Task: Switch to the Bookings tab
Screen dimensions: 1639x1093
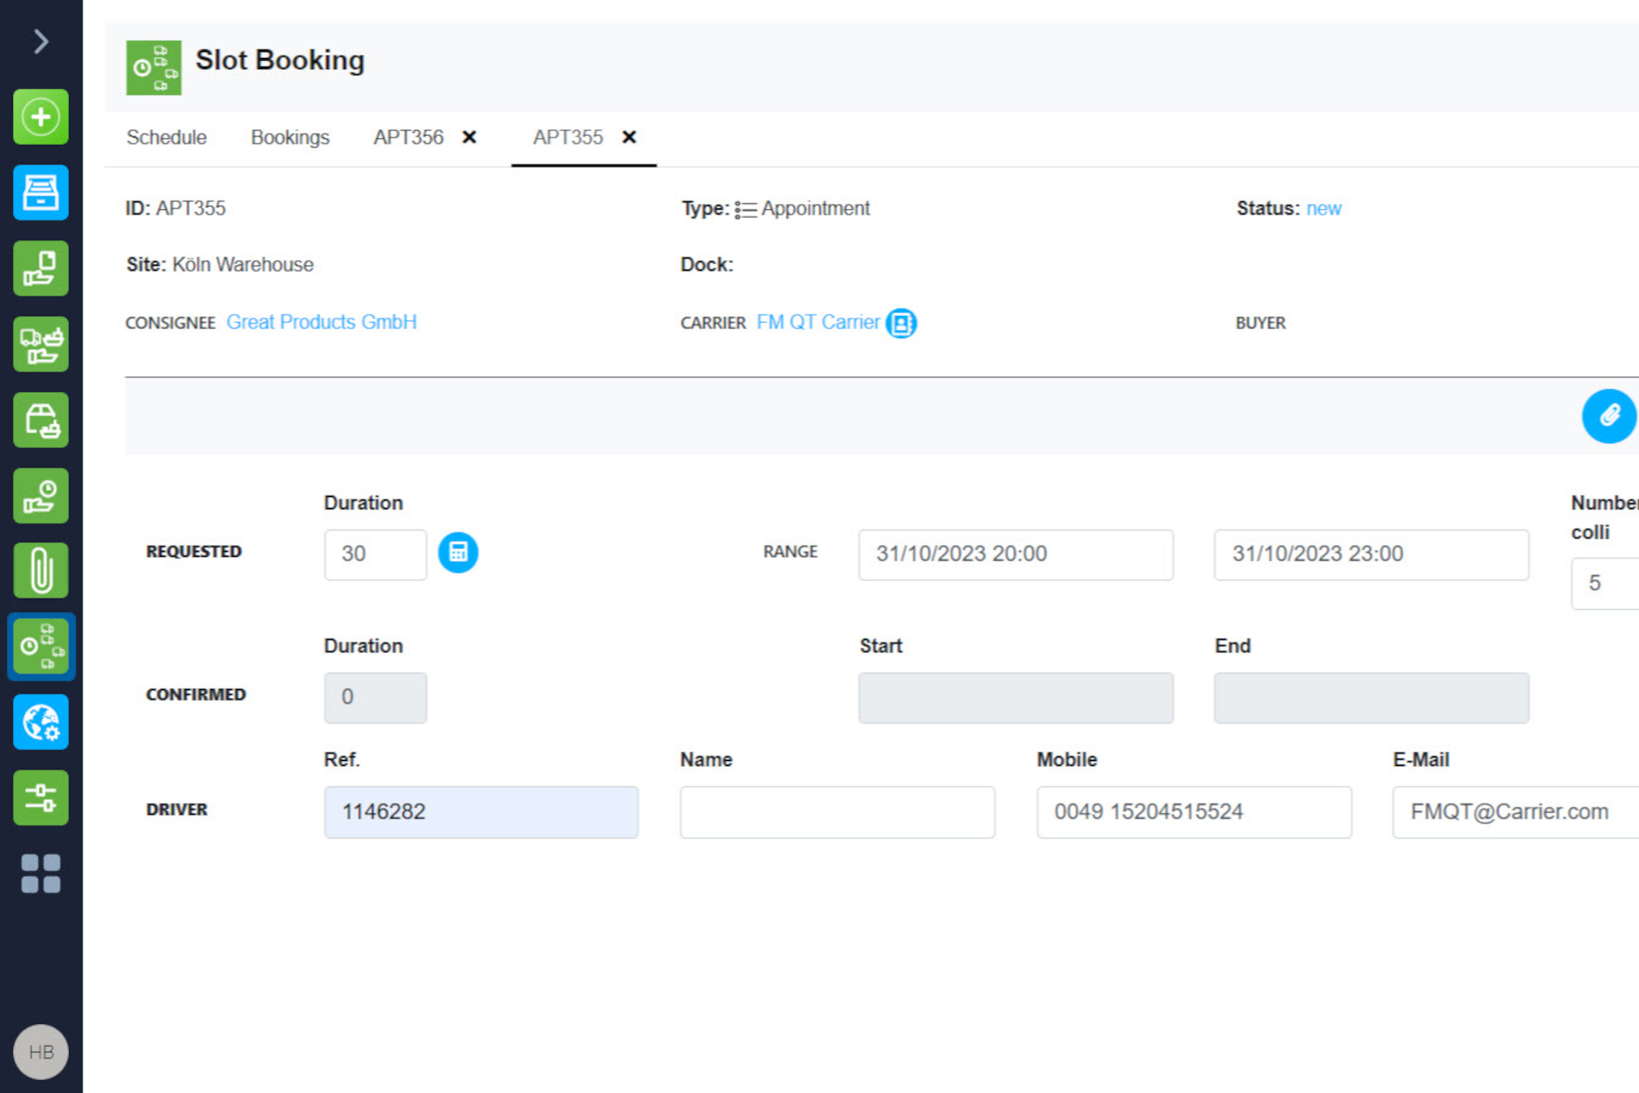Action: [290, 137]
